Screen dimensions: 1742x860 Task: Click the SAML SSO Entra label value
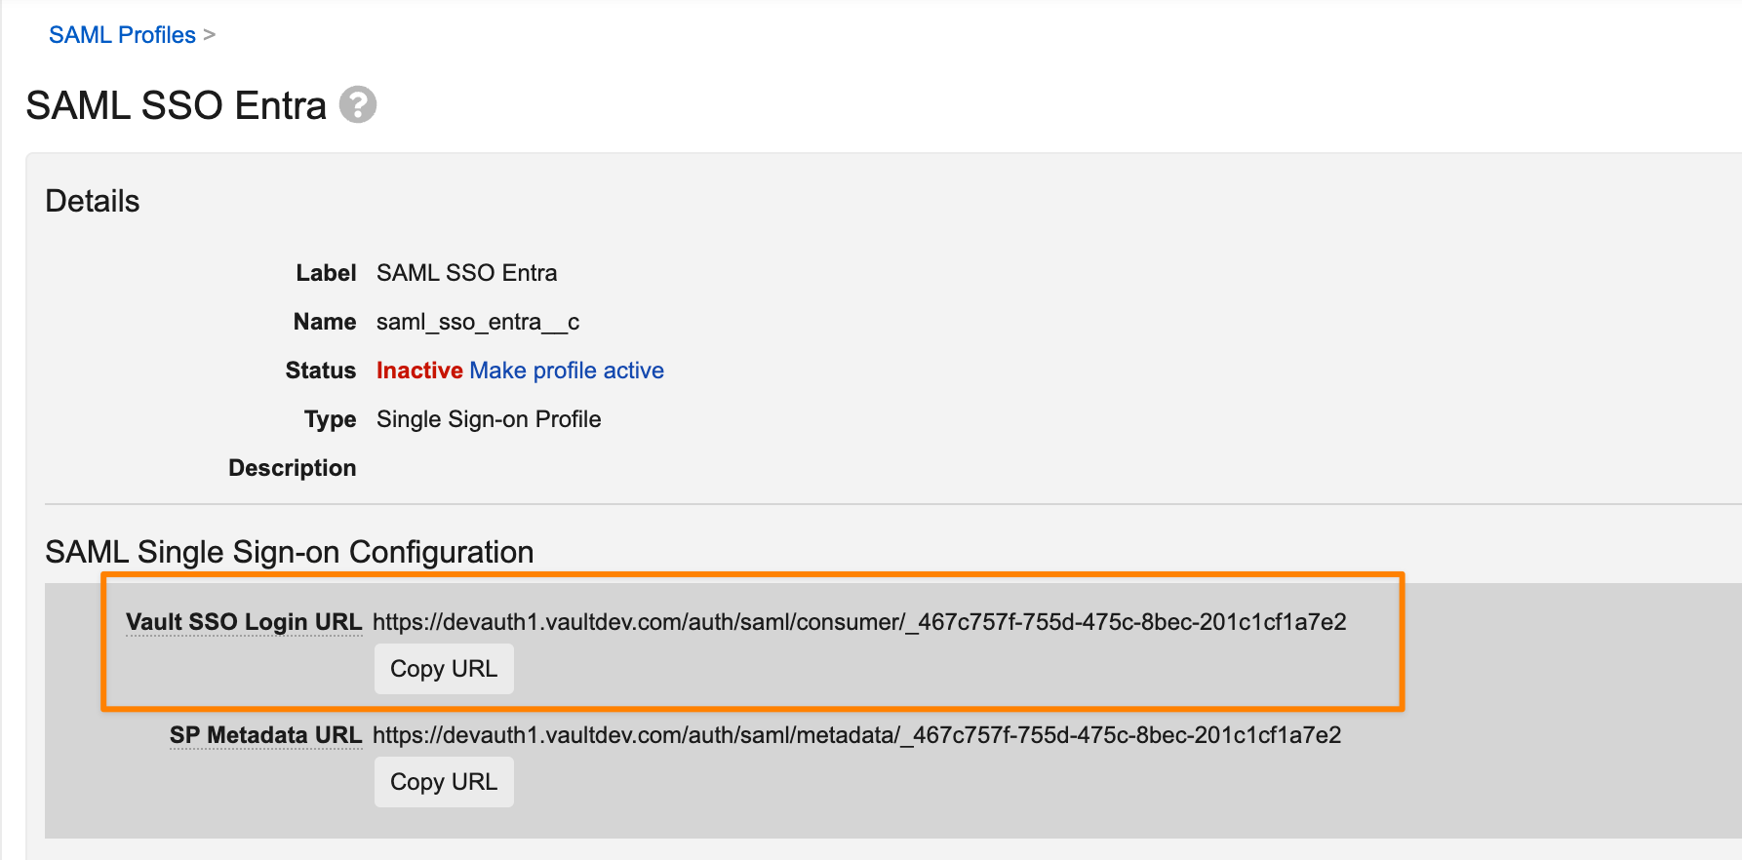click(x=467, y=273)
